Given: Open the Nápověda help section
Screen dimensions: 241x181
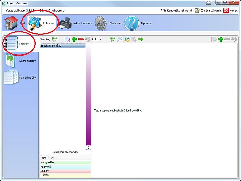Looking at the screenshot, I should pos(138,23).
